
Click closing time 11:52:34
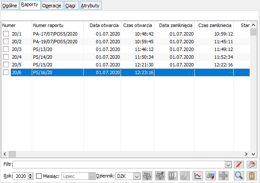pos(224,57)
